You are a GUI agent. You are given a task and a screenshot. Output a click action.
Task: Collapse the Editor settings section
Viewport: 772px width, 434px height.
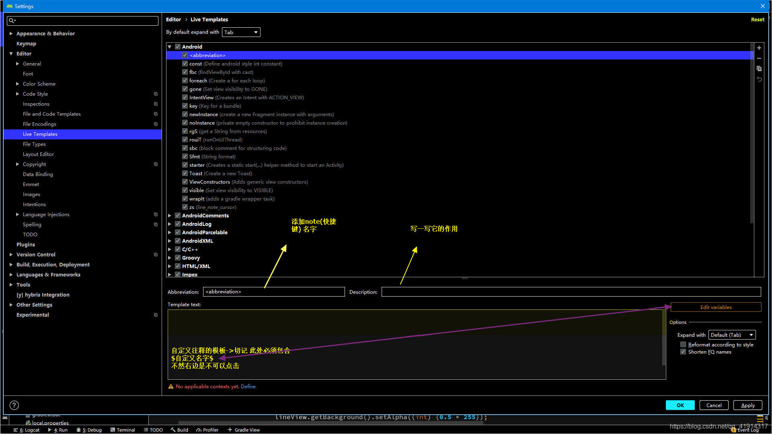tap(11, 54)
